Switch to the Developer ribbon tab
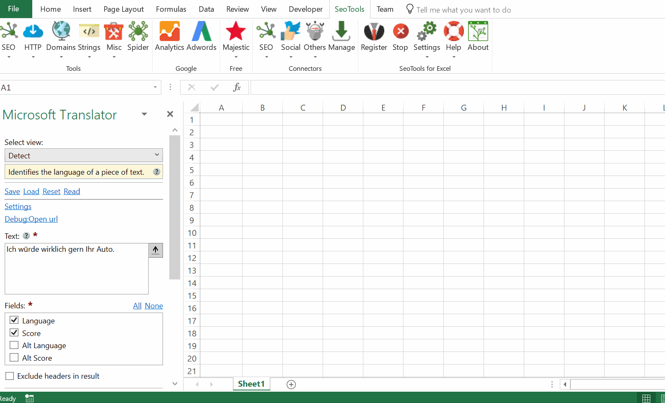 (x=305, y=9)
